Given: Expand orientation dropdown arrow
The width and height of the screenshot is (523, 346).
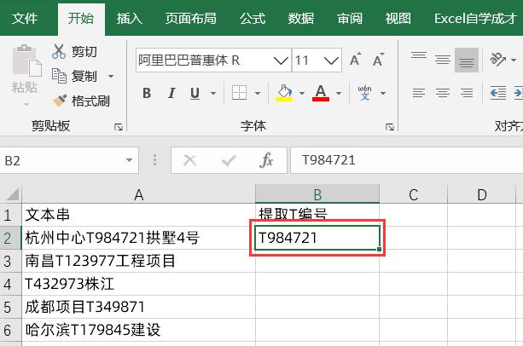Looking at the screenshot, I should (x=514, y=61).
